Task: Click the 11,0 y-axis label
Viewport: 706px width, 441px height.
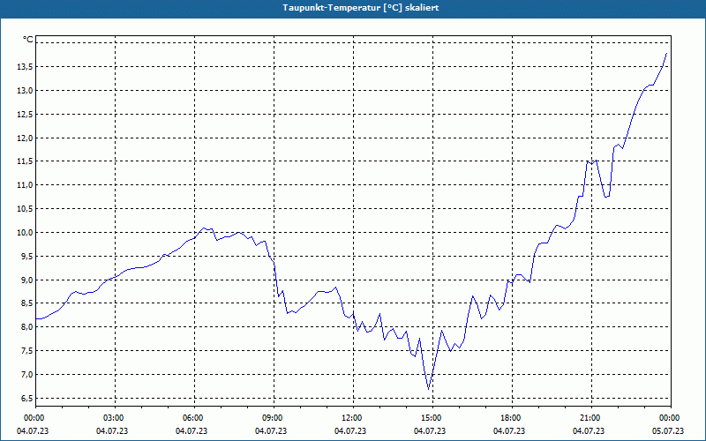Action: 25,185
